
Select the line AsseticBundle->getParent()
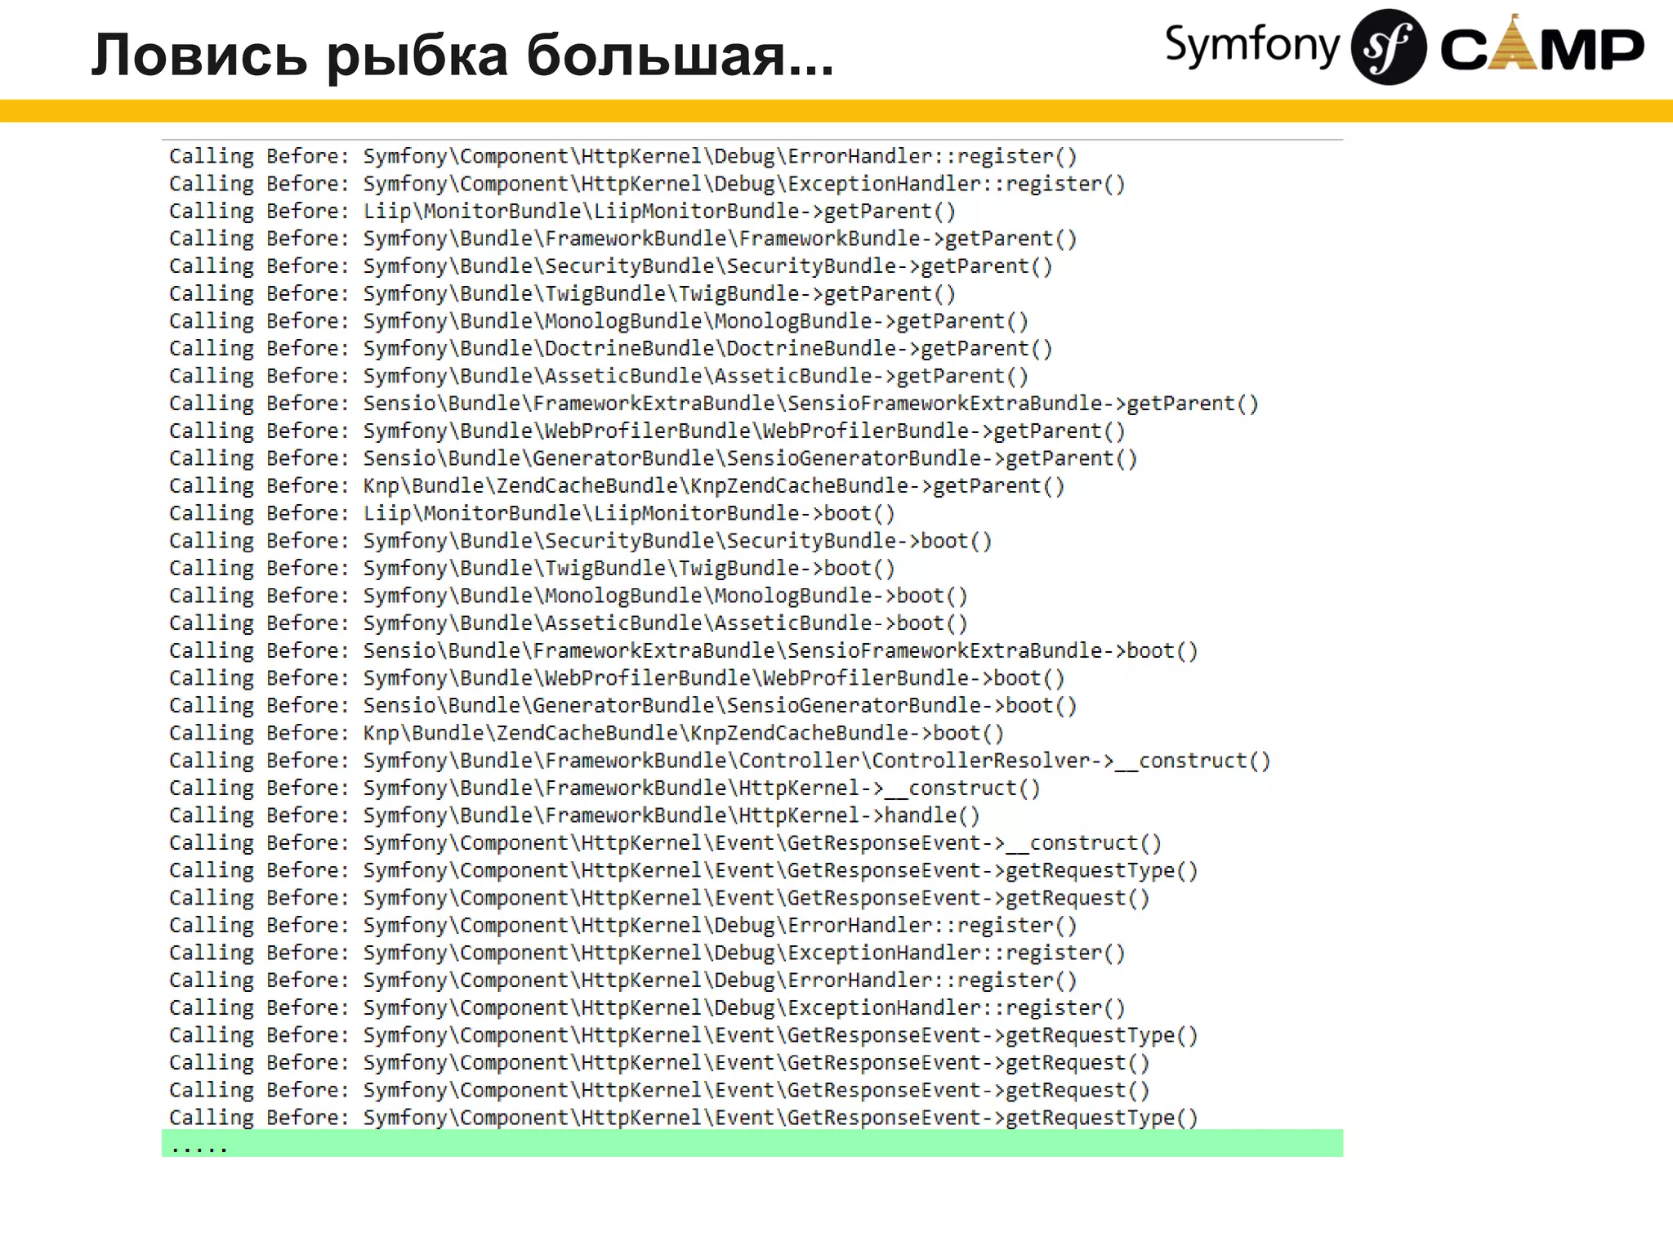click(x=599, y=376)
